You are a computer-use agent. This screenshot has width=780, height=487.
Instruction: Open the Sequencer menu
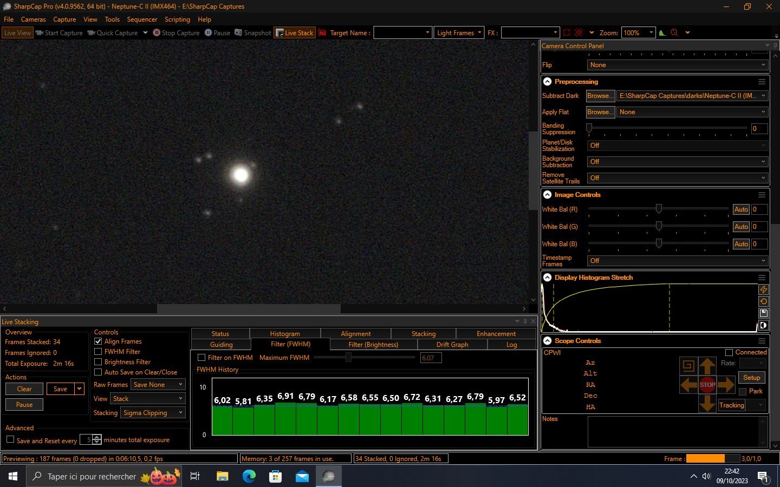pos(142,19)
